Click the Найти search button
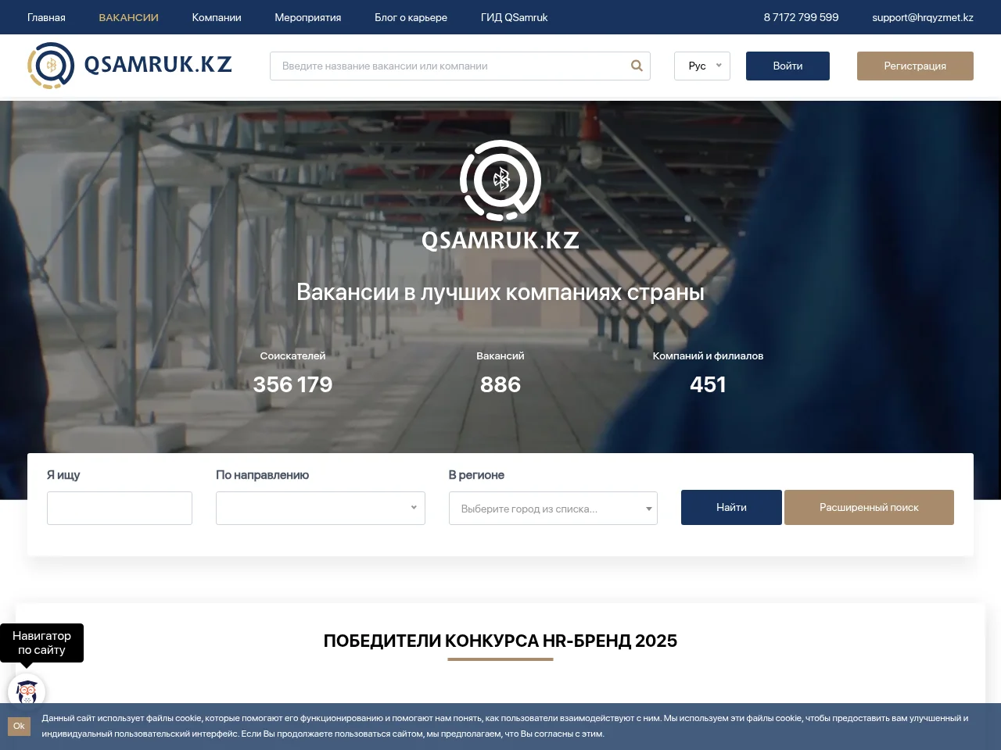This screenshot has height=750, width=1001. point(731,507)
